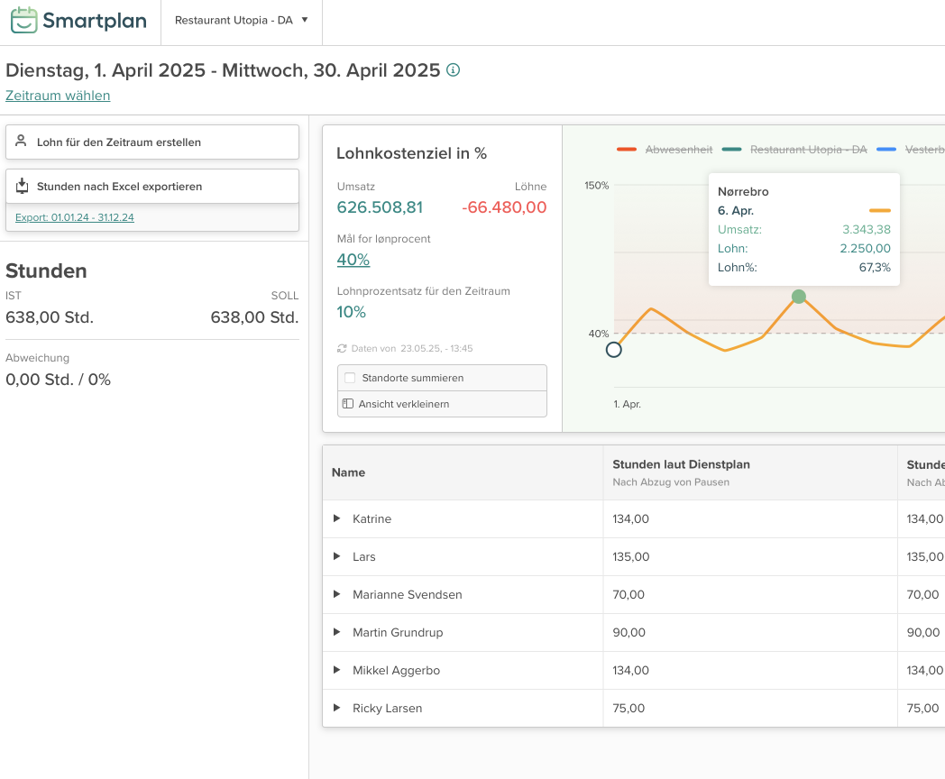
Task: Enable the Standorte summieren checkbox
Action: pos(350,378)
